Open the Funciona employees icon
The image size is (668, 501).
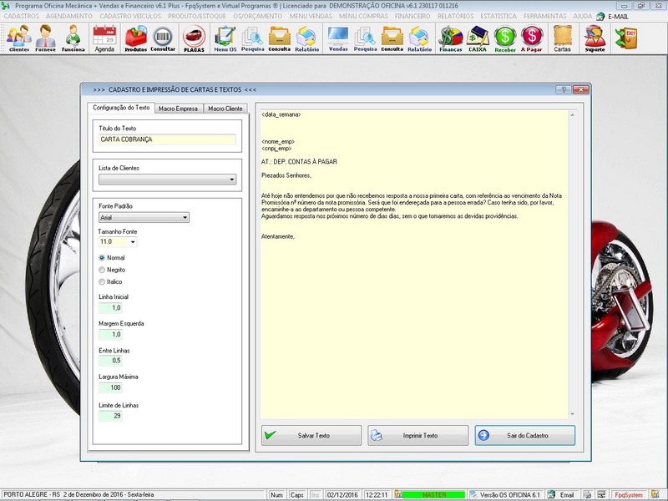click(73, 38)
